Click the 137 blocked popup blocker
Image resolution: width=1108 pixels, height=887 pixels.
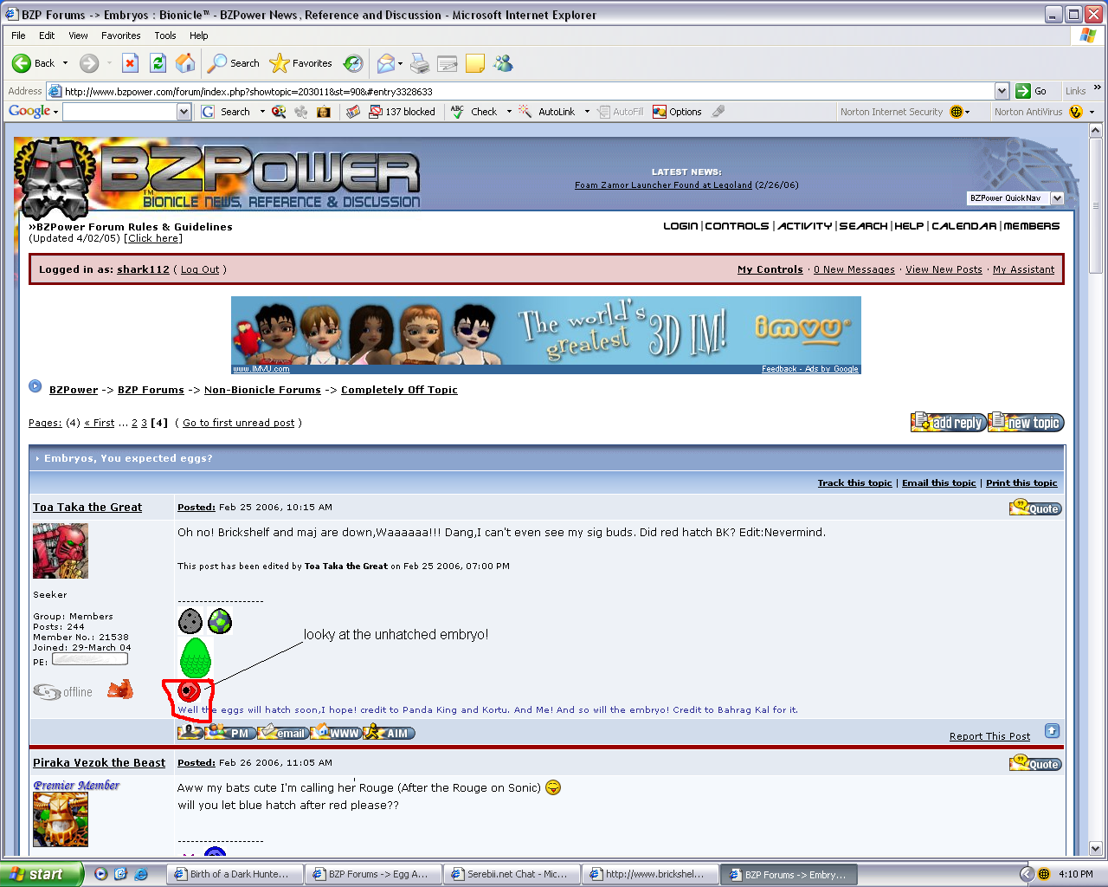[402, 112]
